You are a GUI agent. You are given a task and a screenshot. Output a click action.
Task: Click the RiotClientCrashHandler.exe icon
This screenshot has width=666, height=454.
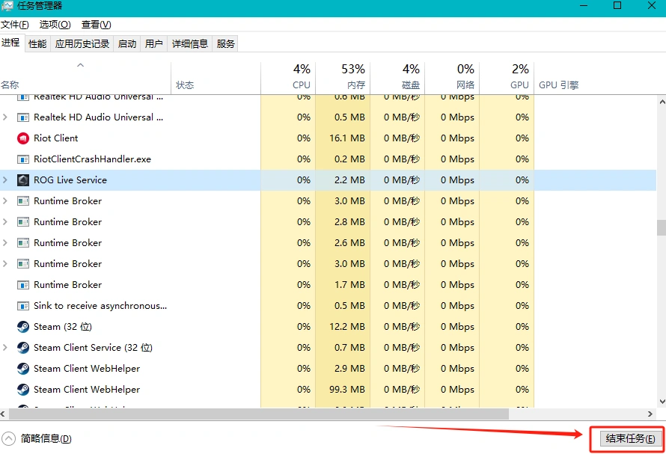tap(22, 159)
